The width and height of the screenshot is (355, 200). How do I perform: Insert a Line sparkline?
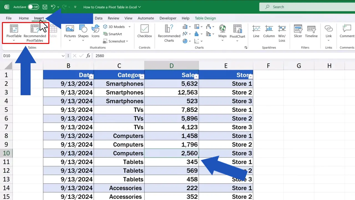click(x=256, y=31)
